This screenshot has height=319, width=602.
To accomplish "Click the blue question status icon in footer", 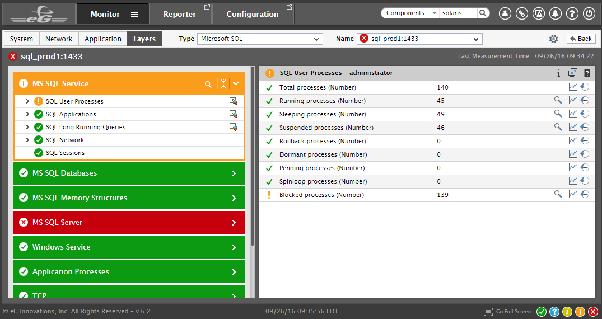I will (x=554, y=311).
